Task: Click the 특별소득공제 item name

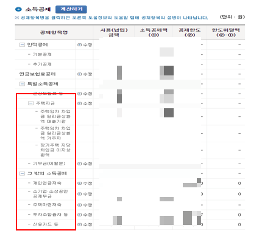Action: coord(43,84)
